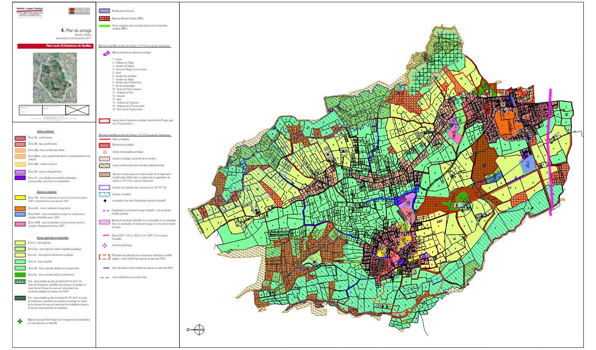Click the Zone 2AUX blue swatch

pyautogui.click(x=20, y=214)
